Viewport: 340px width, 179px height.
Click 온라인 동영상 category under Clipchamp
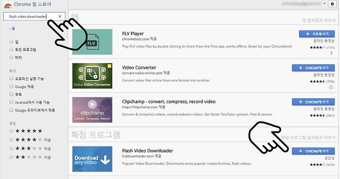click(324, 109)
